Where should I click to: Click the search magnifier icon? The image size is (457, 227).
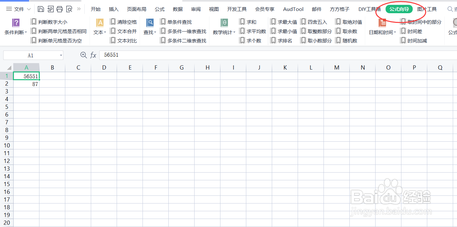pyautogui.click(x=450, y=9)
